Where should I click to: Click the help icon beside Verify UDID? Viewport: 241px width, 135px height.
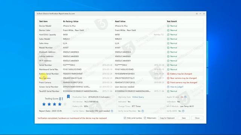point(183,111)
